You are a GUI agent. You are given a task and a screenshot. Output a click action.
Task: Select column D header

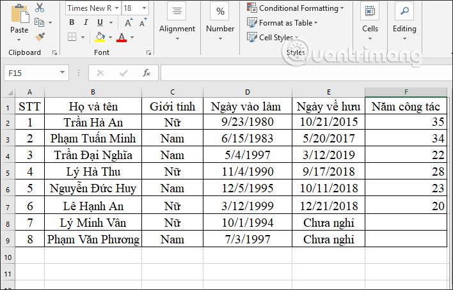pos(248,93)
